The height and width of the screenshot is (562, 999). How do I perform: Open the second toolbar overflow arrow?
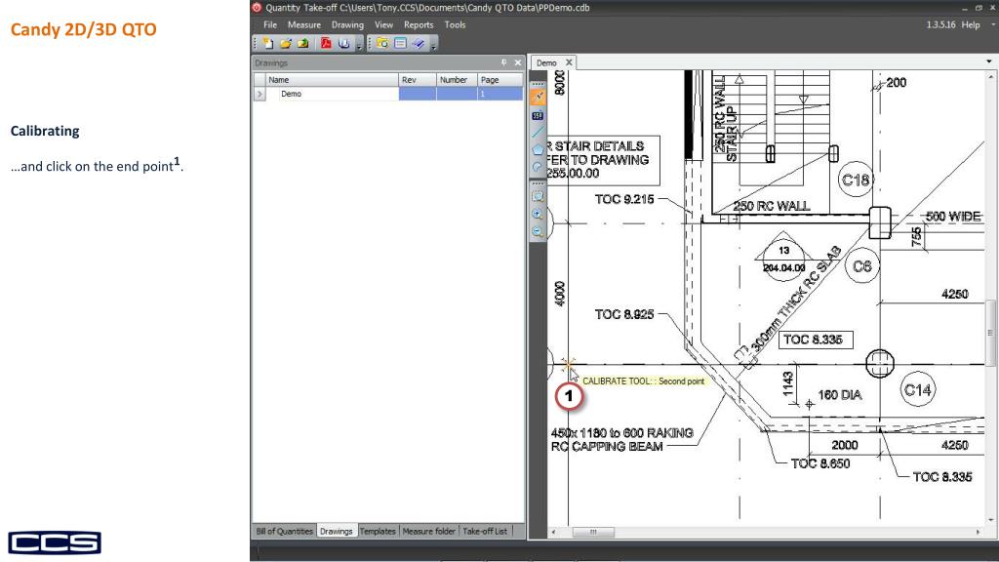click(x=433, y=45)
